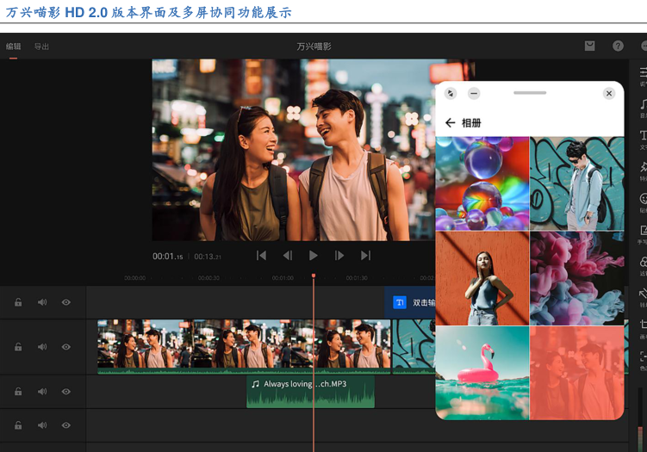Jump to the end of the clip

pyautogui.click(x=365, y=256)
